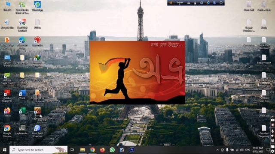275x154 pixels.
Task: Open the Windows Start menu
Action: tap(5, 150)
